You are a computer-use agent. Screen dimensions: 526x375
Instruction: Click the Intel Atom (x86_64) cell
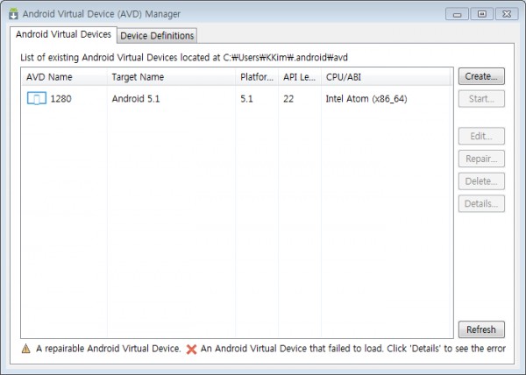tap(366, 99)
